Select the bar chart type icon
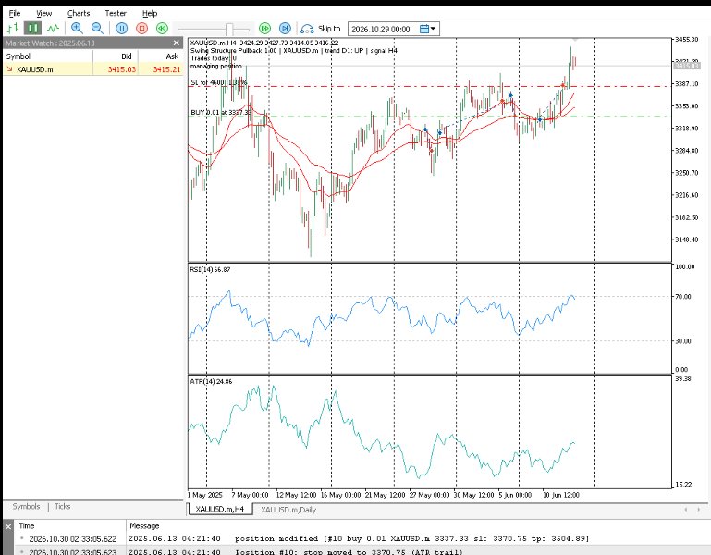Screen dimensions: 711x555 13,28
